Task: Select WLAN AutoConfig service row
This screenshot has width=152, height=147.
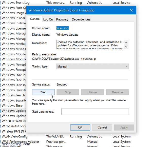Action: coord(15,136)
